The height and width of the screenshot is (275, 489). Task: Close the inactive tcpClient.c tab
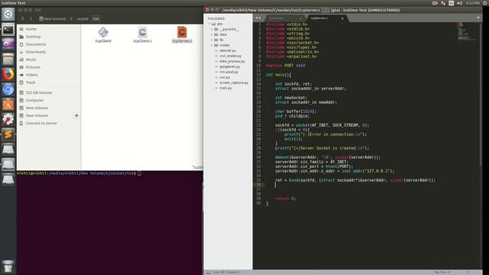click(300, 18)
